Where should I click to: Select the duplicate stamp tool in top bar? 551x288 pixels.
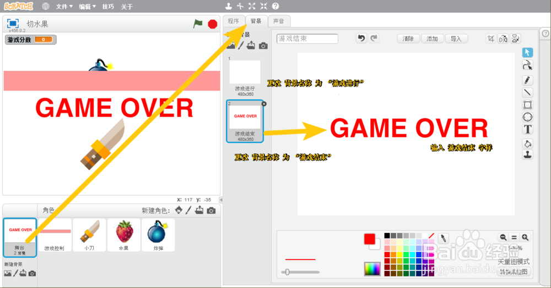(229, 6)
